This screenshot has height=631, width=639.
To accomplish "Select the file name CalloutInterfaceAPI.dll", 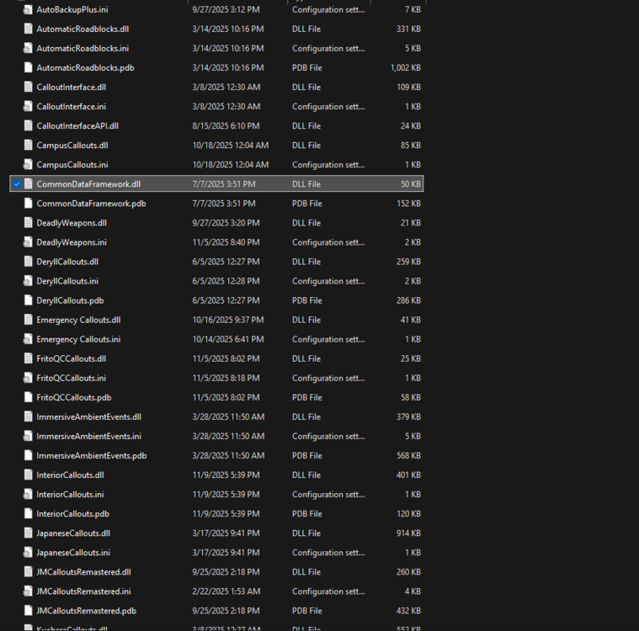I will (x=77, y=126).
